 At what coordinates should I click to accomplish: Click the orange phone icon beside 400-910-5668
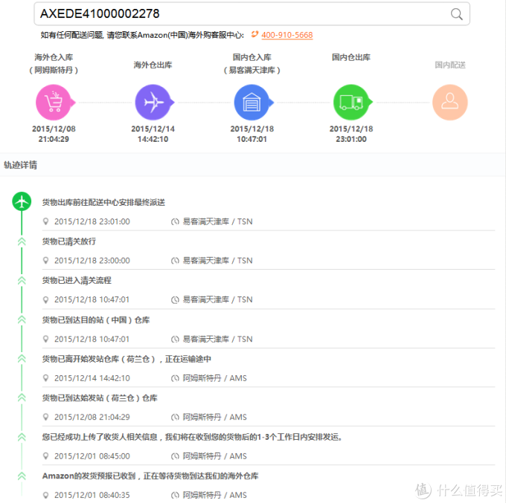pos(254,34)
